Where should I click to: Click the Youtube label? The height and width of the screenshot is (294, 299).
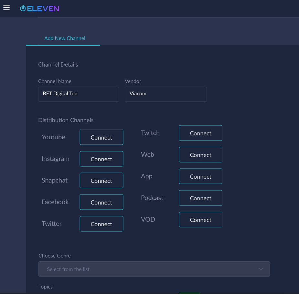tap(53, 137)
